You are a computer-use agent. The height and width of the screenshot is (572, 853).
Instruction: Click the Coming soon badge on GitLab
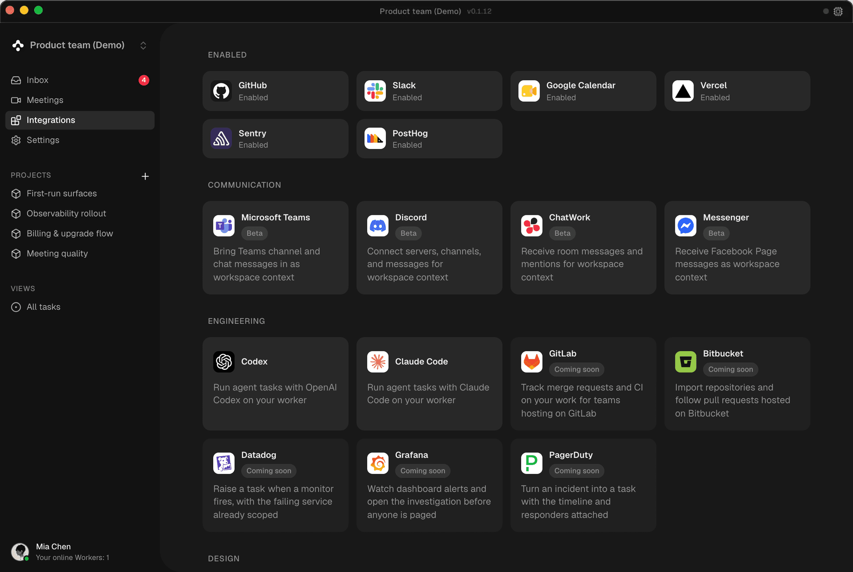coord(577,369)
